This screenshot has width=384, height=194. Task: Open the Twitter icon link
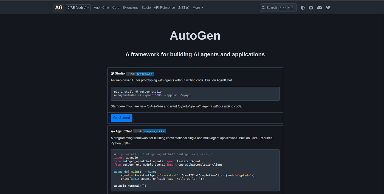click(x=328, y=8)
